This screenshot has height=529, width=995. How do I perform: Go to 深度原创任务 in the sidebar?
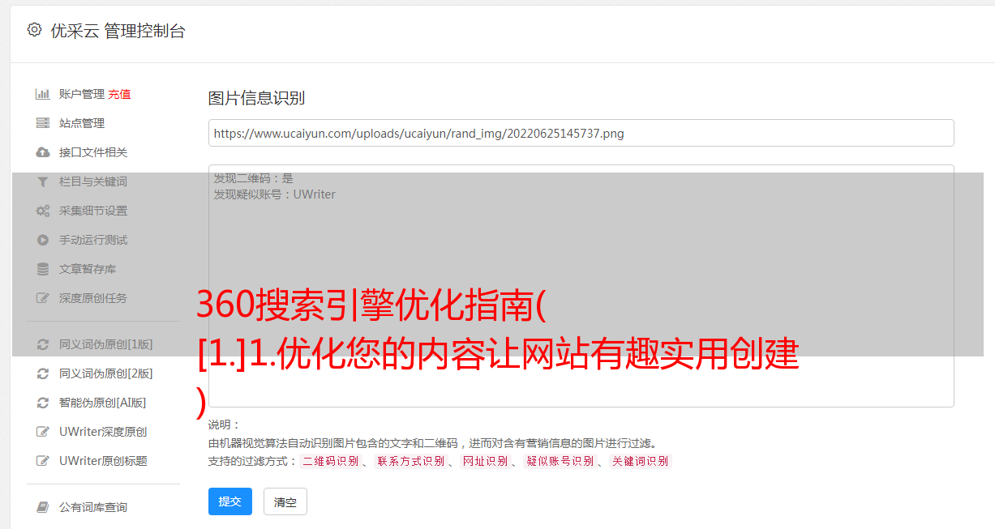pos(93,298)
